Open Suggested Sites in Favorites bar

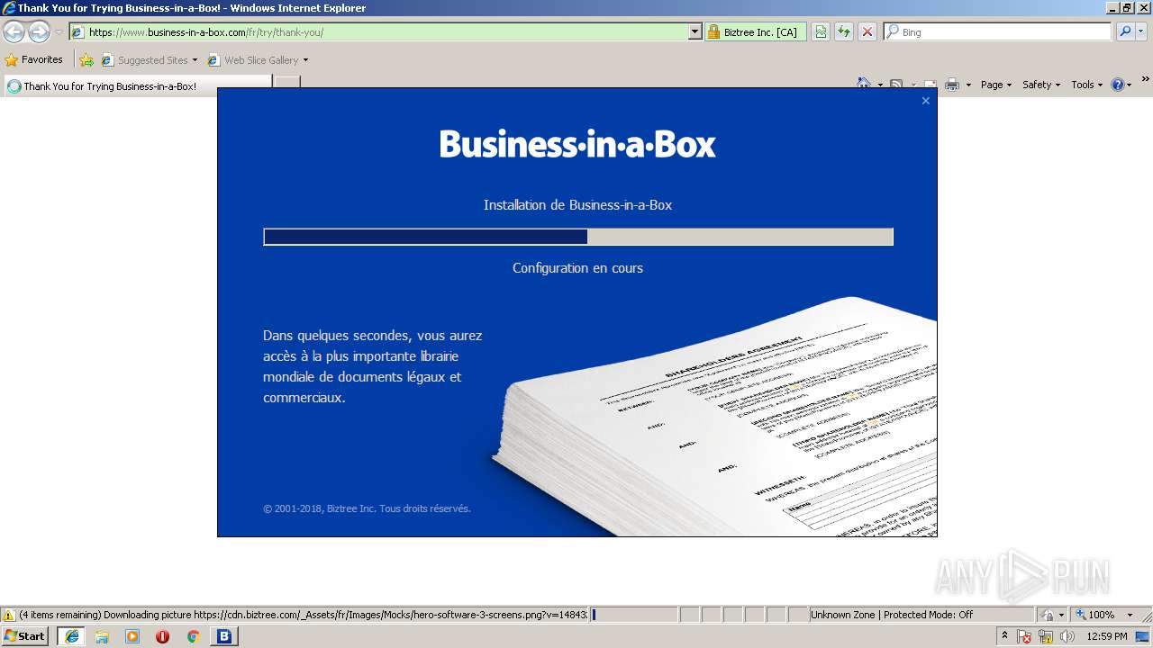[x=144, y=60]
